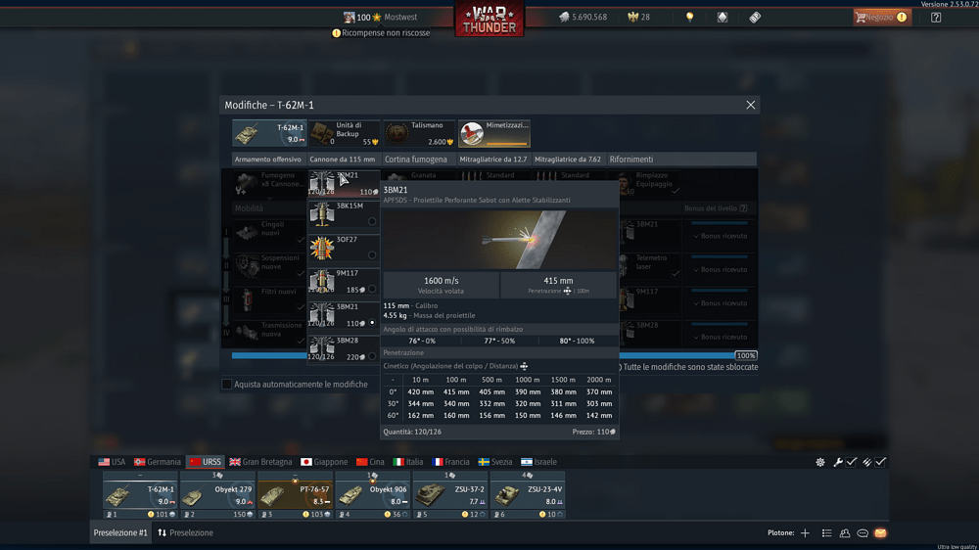
Task: Open the orange mail envelope icon
Action: [880, 532]
